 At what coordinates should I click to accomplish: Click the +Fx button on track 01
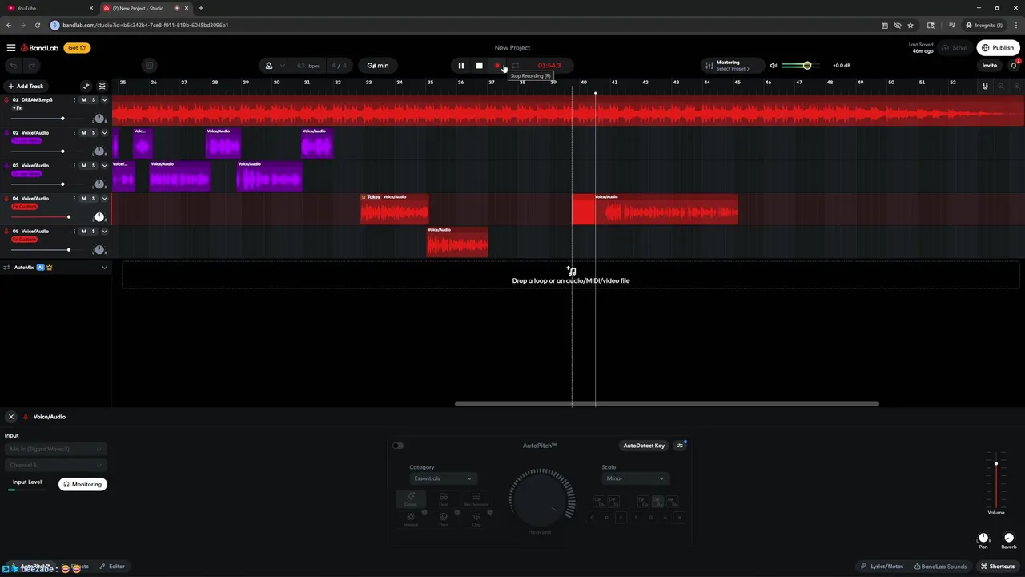coord(17,108)
